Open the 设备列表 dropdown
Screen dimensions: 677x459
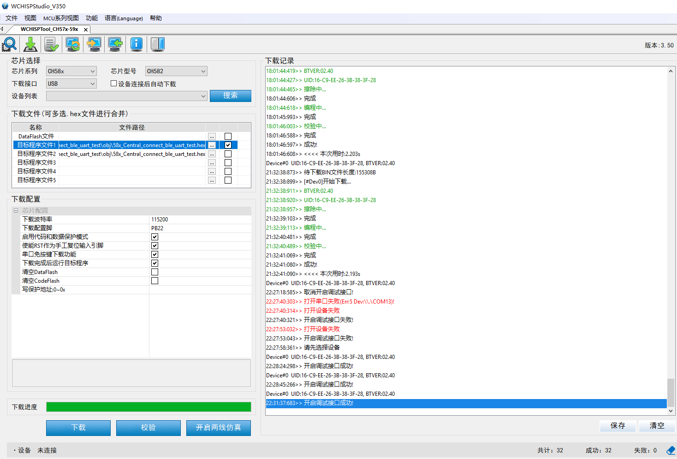click(x=127, y=96)
